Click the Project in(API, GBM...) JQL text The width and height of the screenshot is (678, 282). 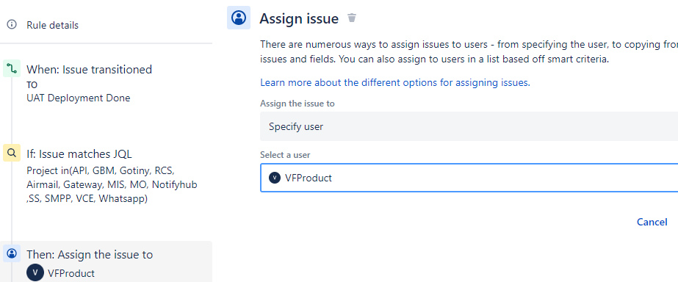pyautogui.click(x=112, y=184)
